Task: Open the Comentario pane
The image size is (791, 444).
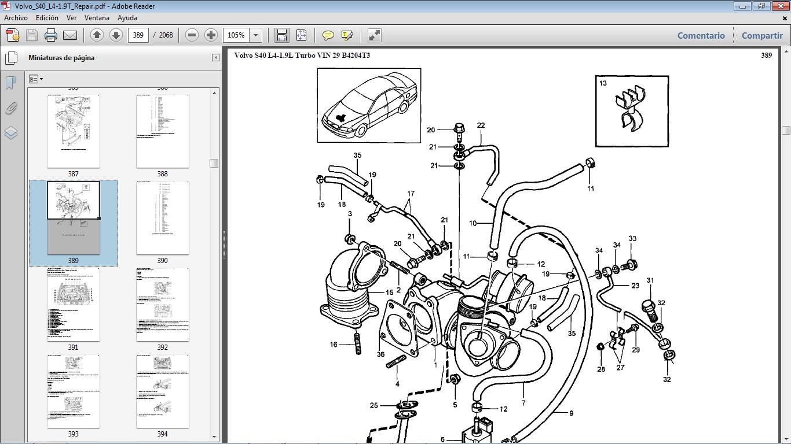Action: pyautogui.click(x=701, y=35)
